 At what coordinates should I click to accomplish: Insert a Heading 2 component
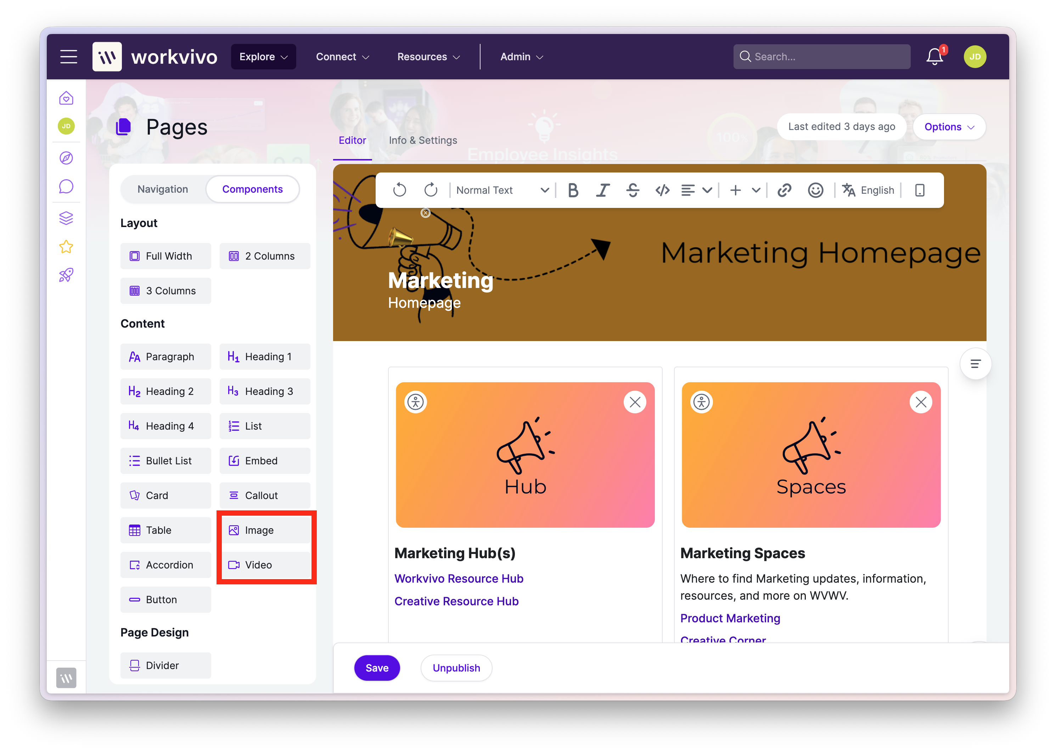point(165,391)
